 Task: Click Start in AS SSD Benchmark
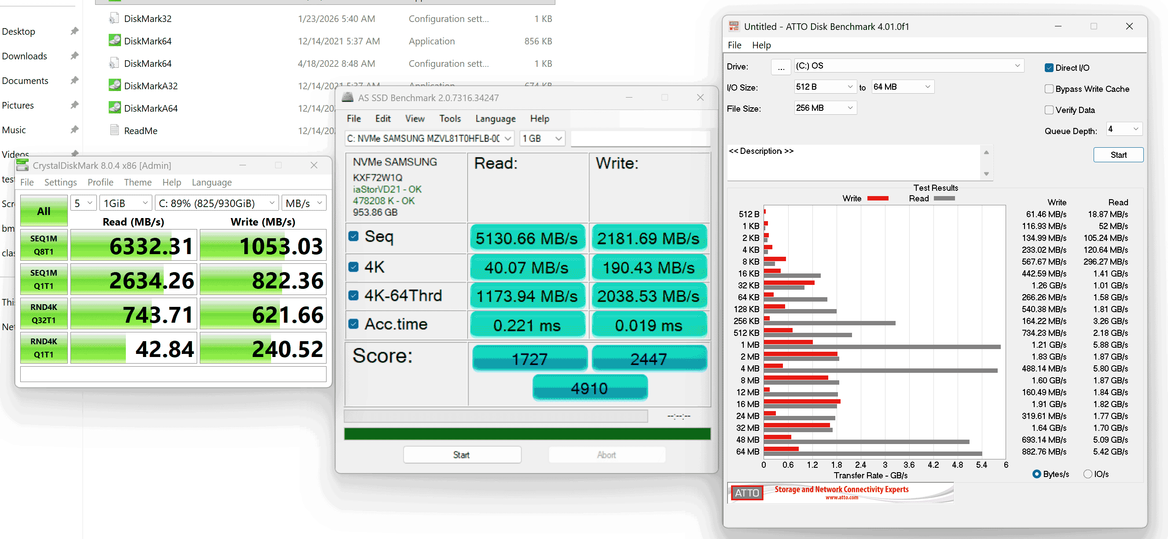[x=462, y=455]
